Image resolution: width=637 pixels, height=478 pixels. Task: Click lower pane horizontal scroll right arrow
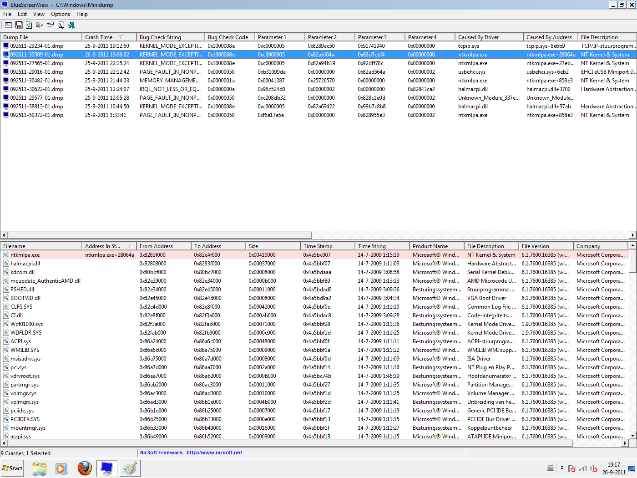(x=625, y=443)
